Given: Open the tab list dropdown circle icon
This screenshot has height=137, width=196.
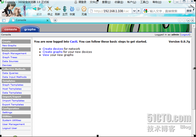Looking at the screenshot, I should tap(189, 20).
